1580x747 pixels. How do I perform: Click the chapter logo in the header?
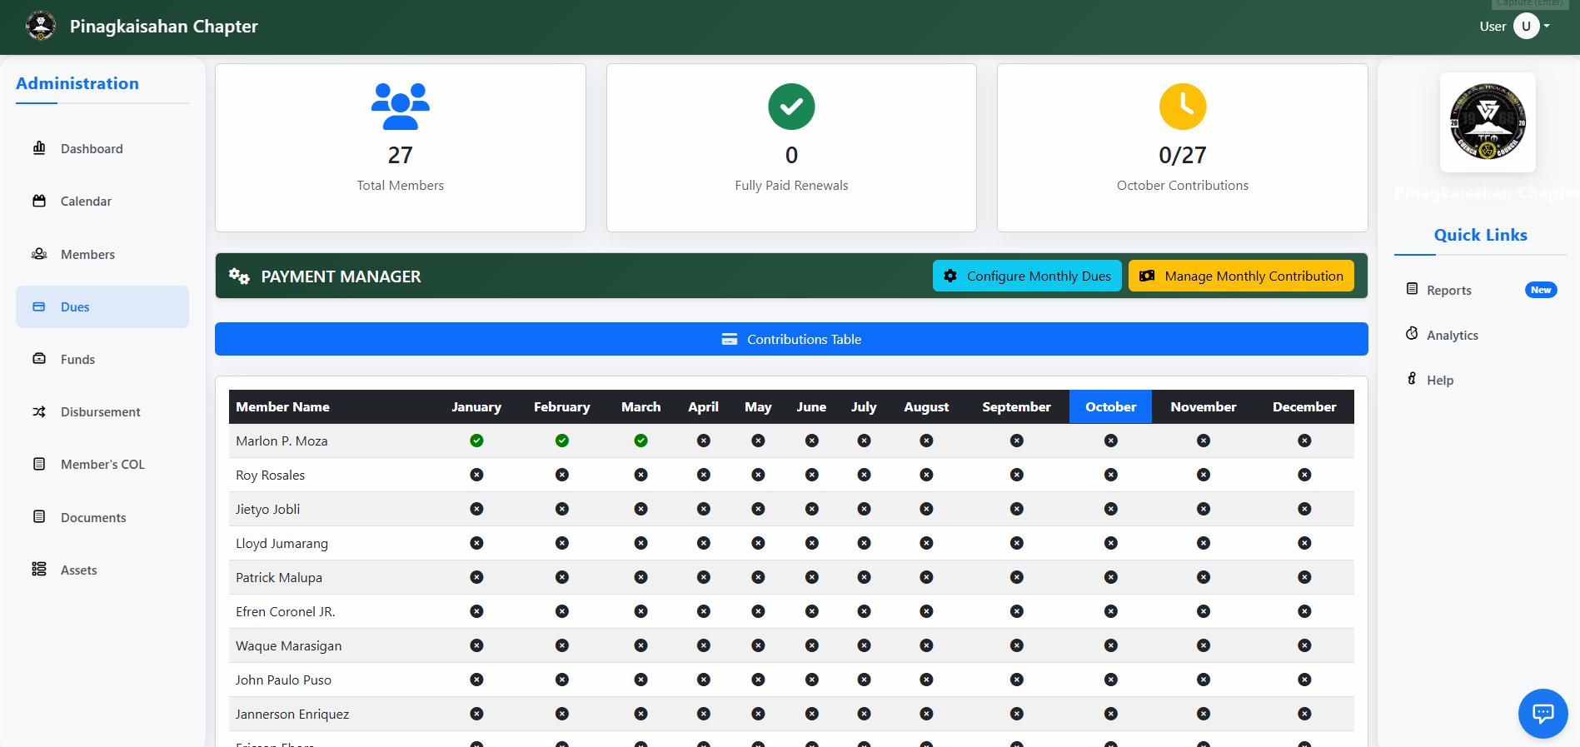pyautogui.click(x=40, y=26)
